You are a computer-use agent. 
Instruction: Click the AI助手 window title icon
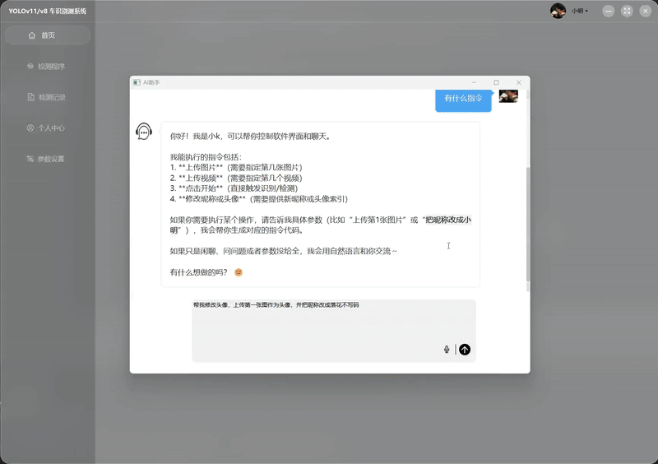[x=137, y=82]
